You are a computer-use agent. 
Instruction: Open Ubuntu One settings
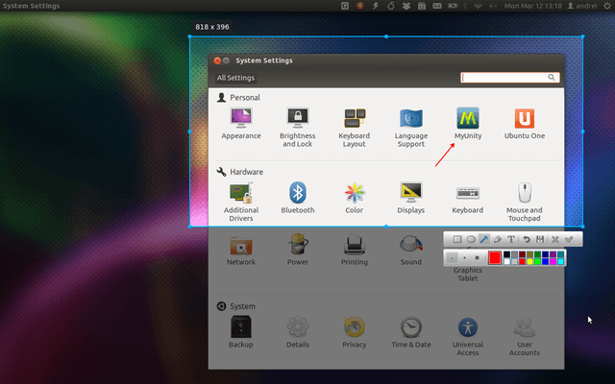click(x=525, y=124)
